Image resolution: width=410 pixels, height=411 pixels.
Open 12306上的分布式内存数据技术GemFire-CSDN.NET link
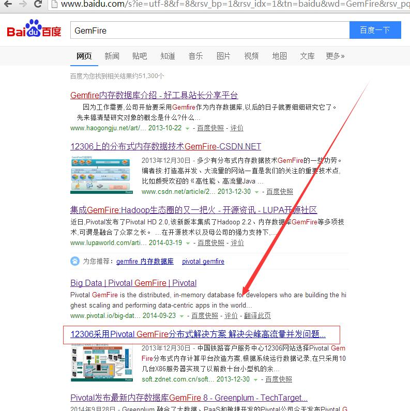point(165,146)
